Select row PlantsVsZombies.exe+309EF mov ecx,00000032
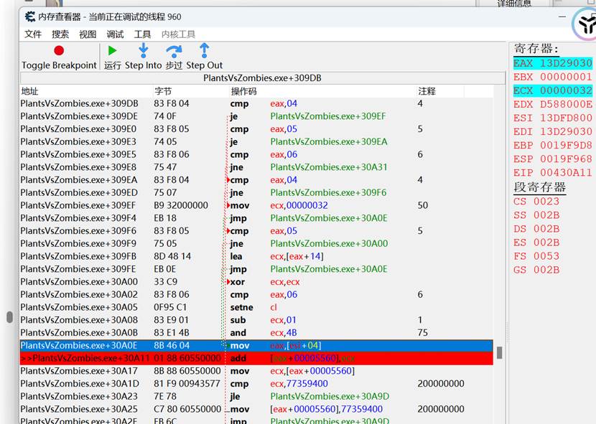596x424 pixels. 256,205
